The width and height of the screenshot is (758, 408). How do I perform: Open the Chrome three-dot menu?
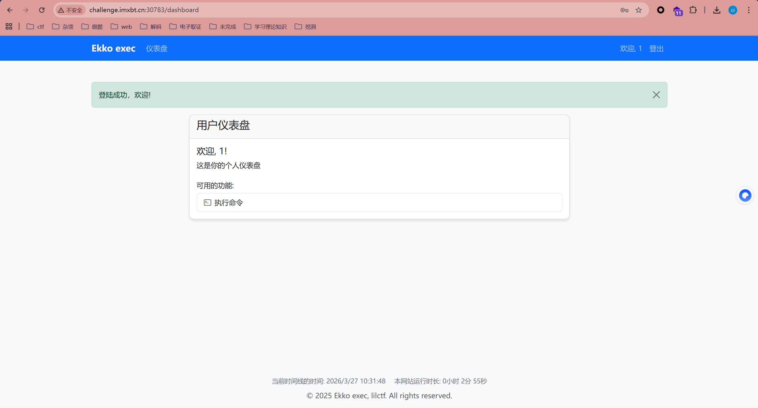pyautogui.click(x=749, y=10)
